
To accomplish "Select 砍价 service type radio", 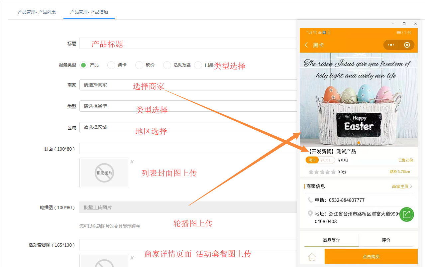I will pos(139,65).
